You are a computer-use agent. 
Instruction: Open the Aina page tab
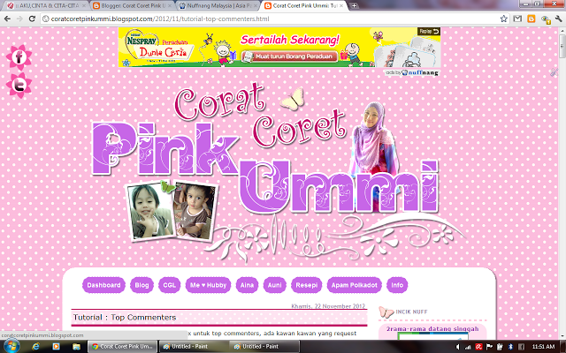(248, 286)
